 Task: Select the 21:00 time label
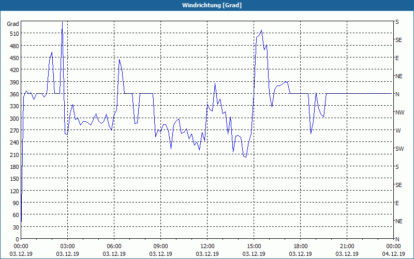347,247
